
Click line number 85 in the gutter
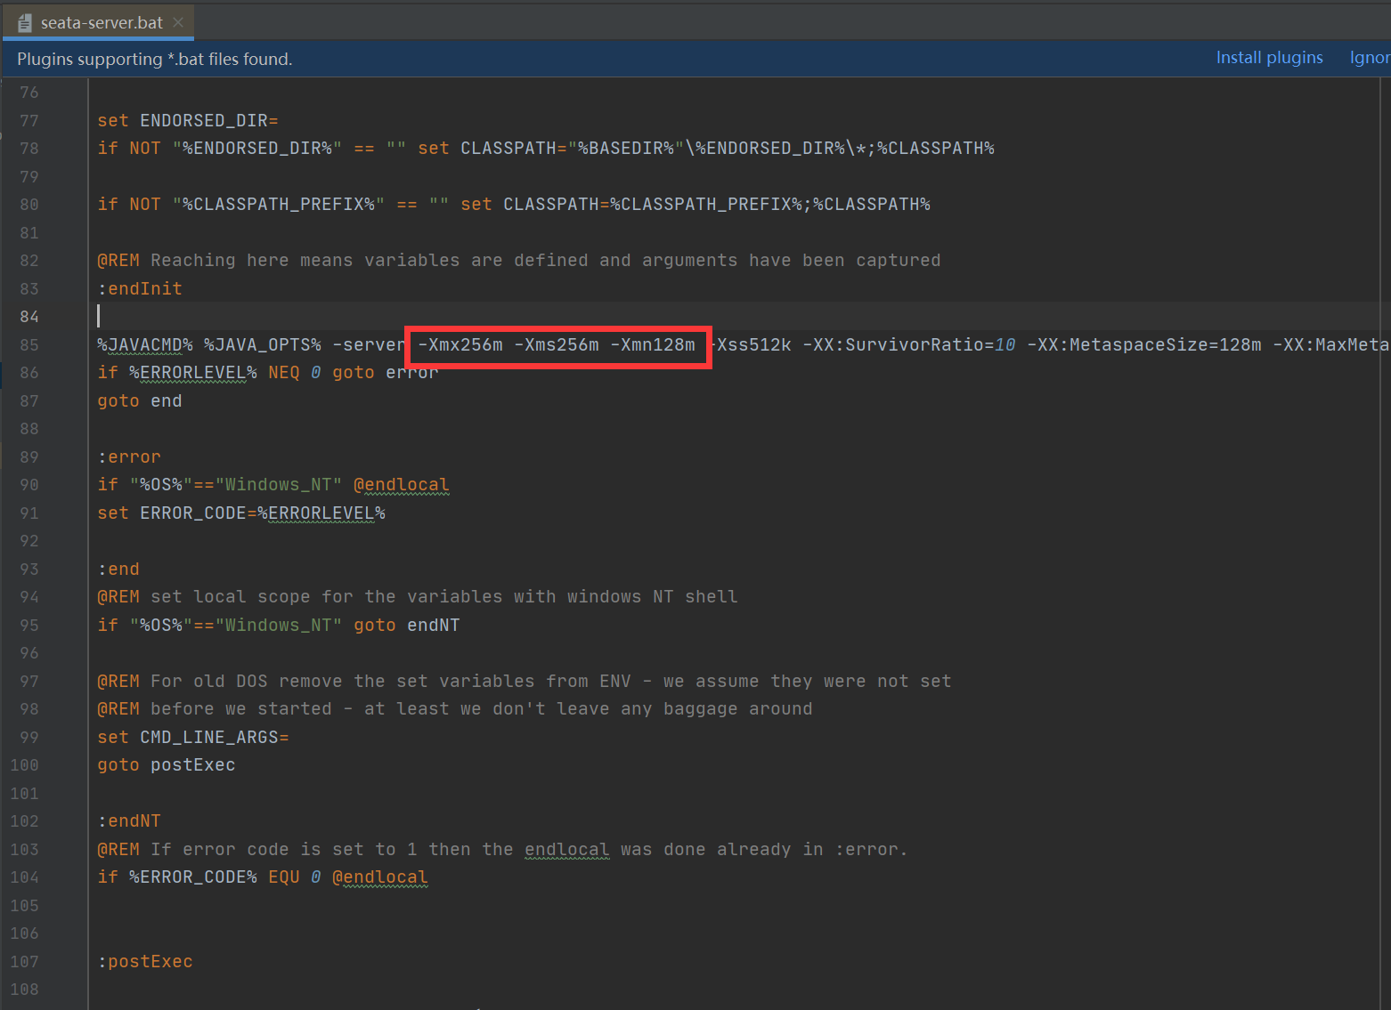29,345
